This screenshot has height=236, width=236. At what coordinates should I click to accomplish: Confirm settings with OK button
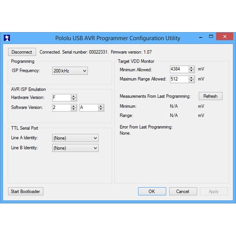tap(152, 191)
